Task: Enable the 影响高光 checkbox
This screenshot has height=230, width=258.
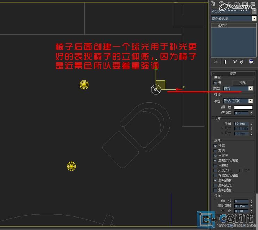Action: point(215,185)
